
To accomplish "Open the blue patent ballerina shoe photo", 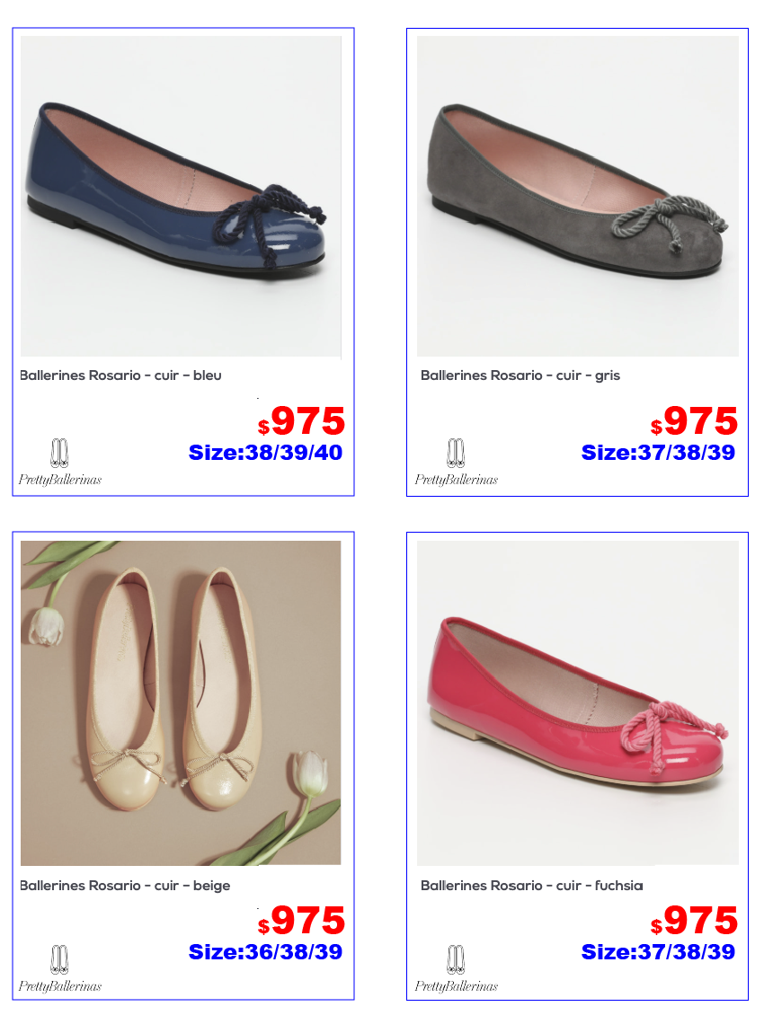I will click(181, 197).
